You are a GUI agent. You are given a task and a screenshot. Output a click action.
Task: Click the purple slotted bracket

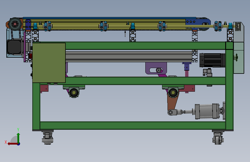156,68
